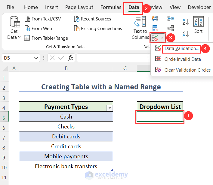The image size is (213, 185).
Task: Click the Payment Types header cell
Action: coord(66,106)
